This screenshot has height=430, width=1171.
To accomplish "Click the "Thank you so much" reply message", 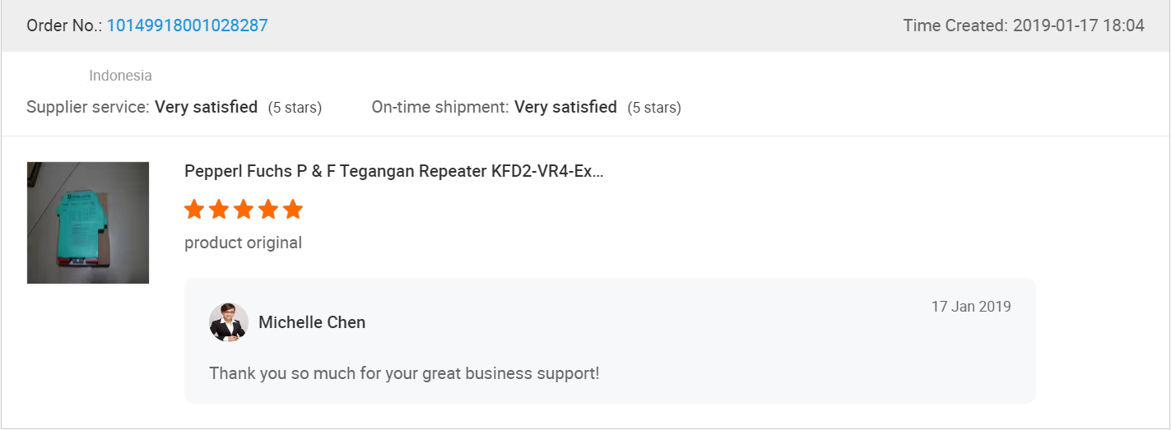I will click(404, 373).
